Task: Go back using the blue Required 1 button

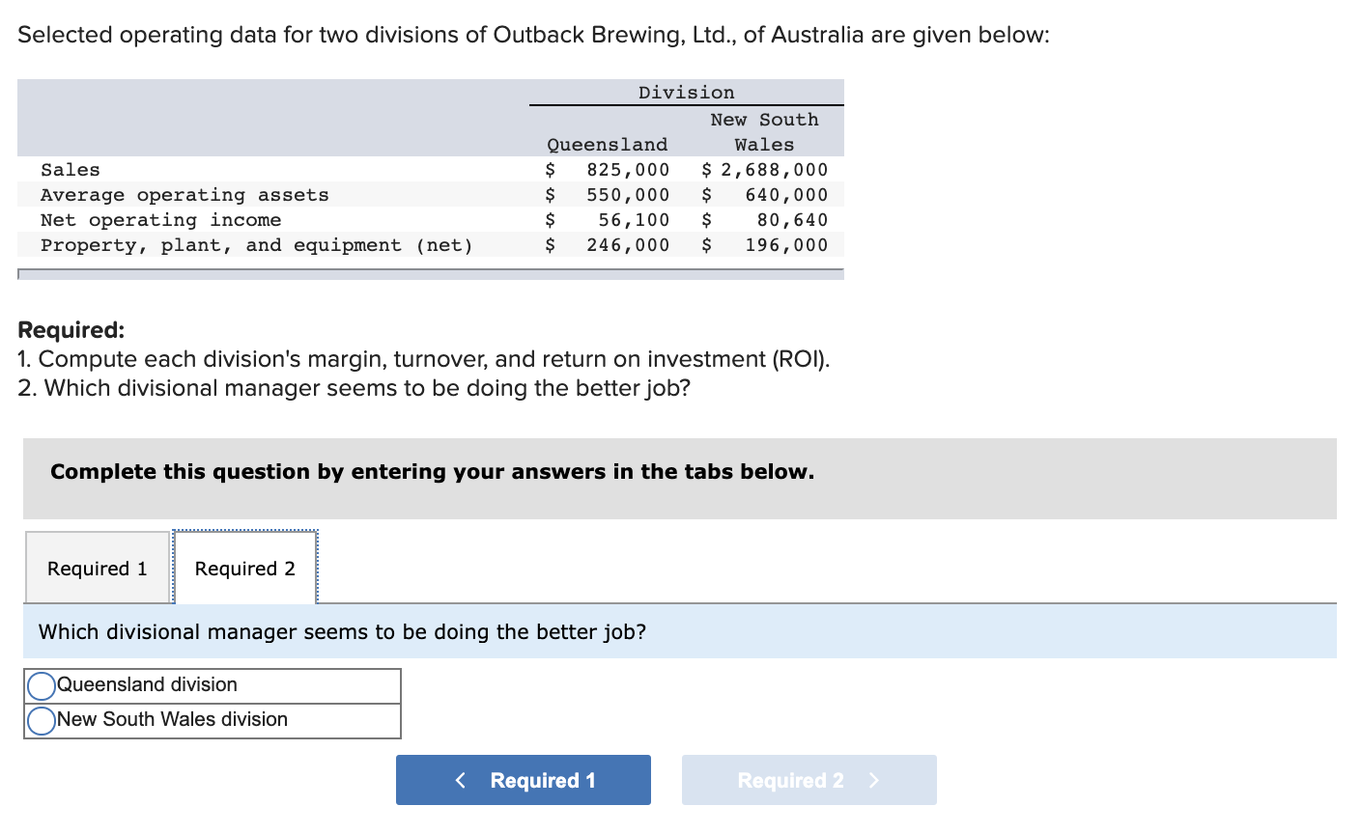Action: tap(524, 780)
